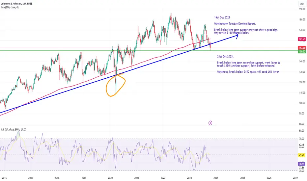Click the 30.00 RSI axis label

(302, 171)
